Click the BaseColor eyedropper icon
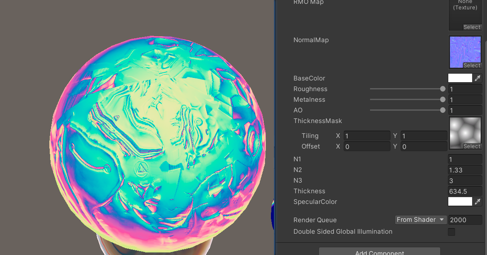Screen dimensions: 487x255 click(478, 78)
